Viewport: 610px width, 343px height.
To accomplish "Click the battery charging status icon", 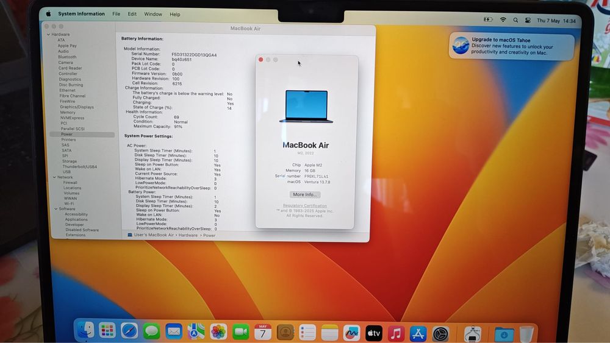I will coord(488,19).
